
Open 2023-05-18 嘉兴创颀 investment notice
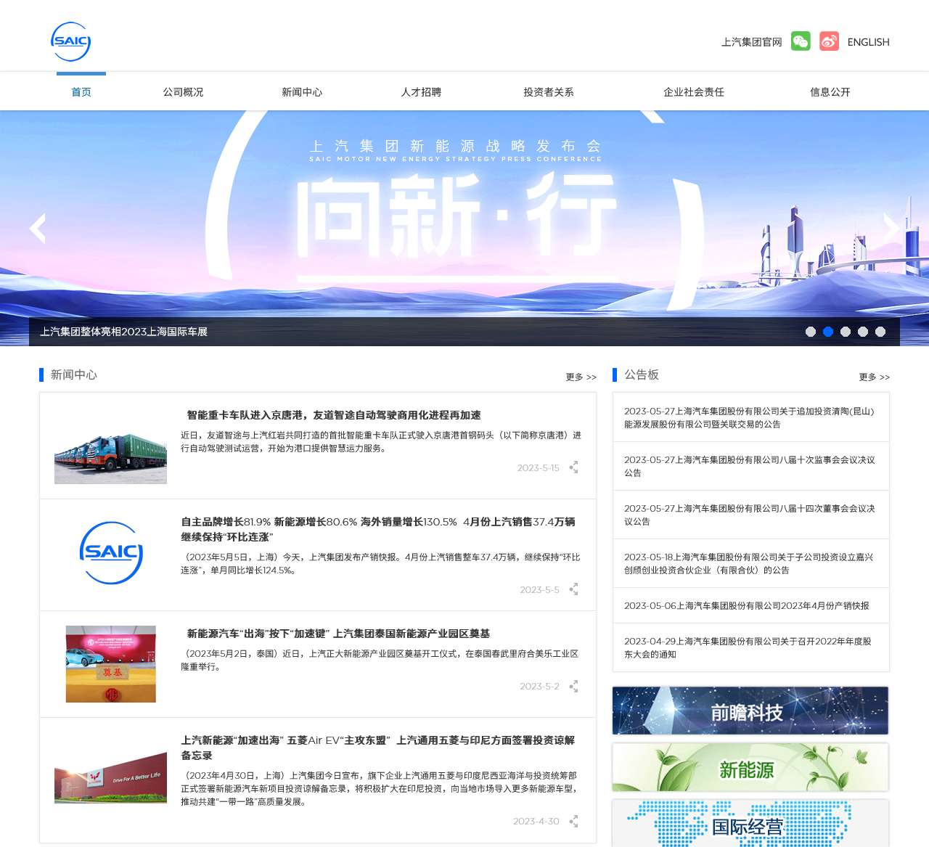(750, 563)
